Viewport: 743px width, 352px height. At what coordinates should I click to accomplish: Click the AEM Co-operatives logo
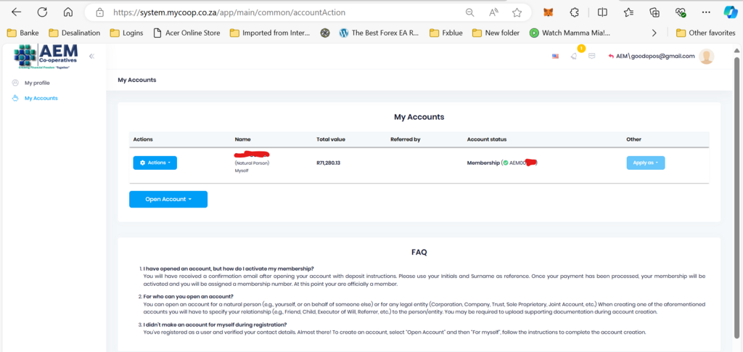(46, 57)
